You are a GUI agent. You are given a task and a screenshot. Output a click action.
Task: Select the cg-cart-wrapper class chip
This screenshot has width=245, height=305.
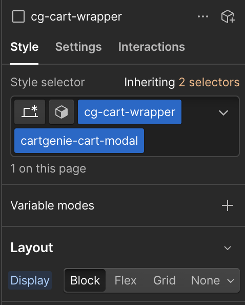[130, 112]
